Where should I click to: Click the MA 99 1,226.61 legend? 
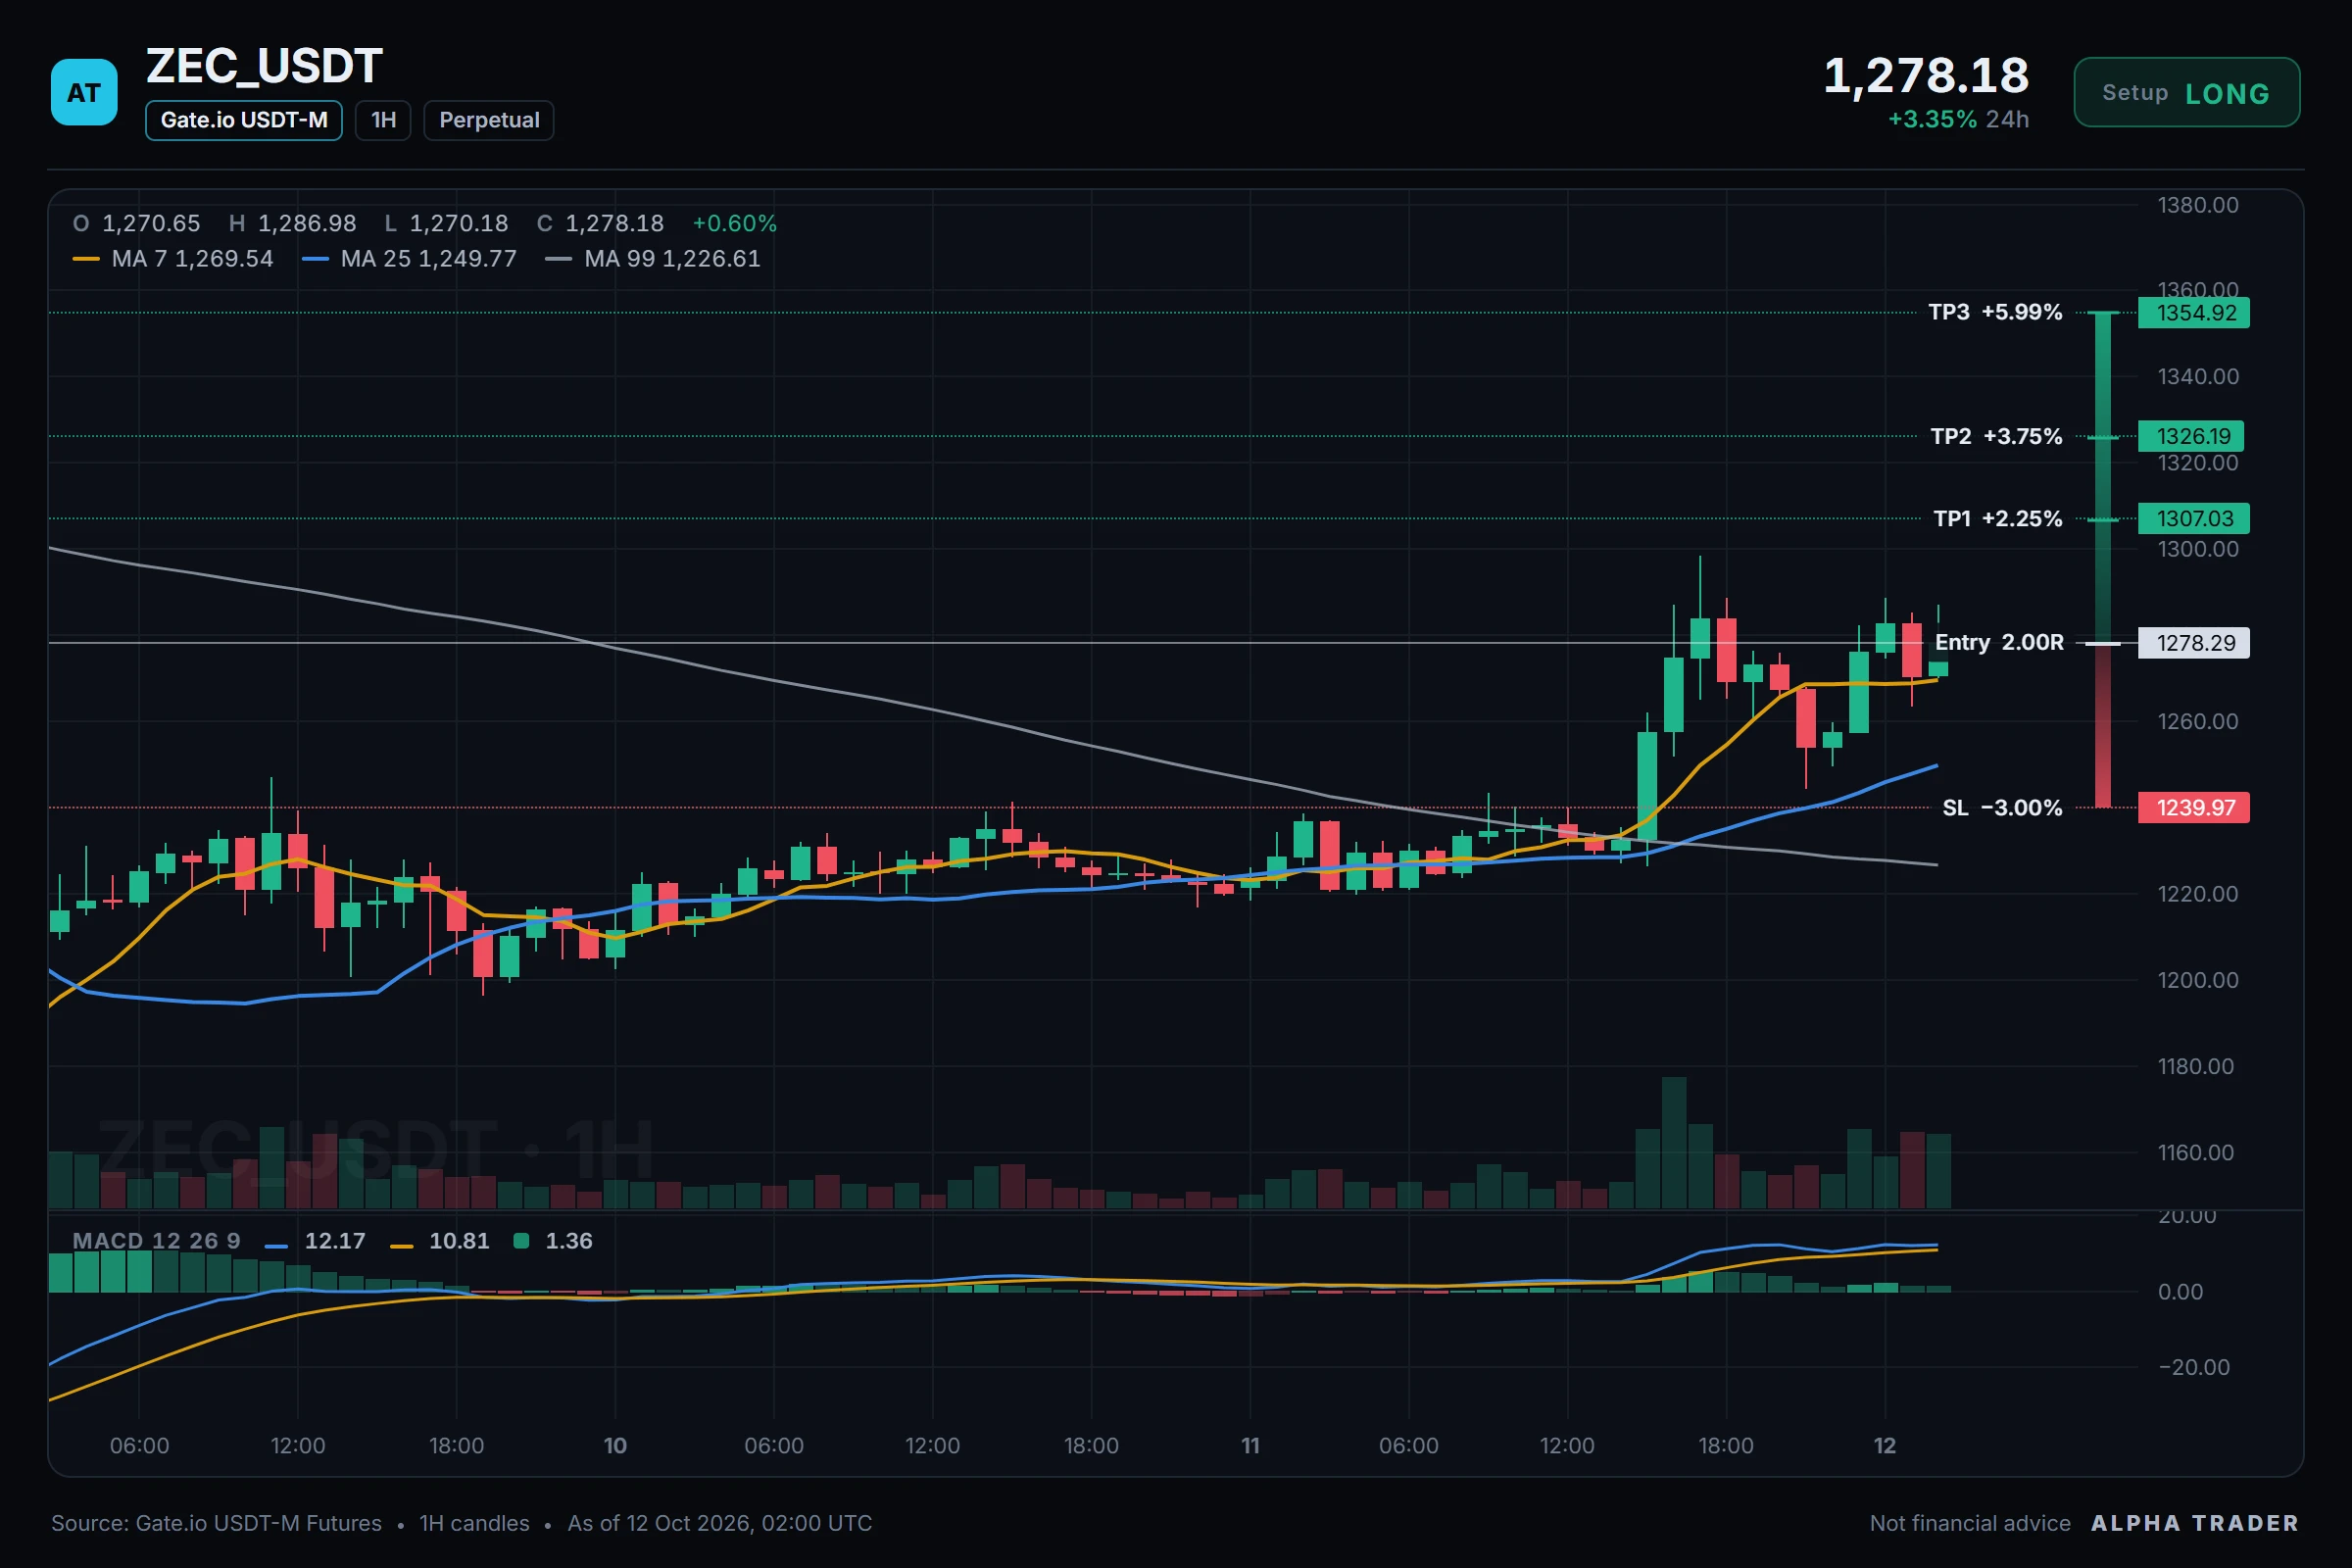tap(653, 259)
